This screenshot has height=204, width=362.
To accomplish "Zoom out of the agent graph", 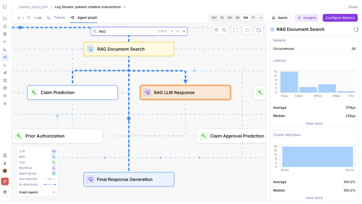I will (224, 30).
